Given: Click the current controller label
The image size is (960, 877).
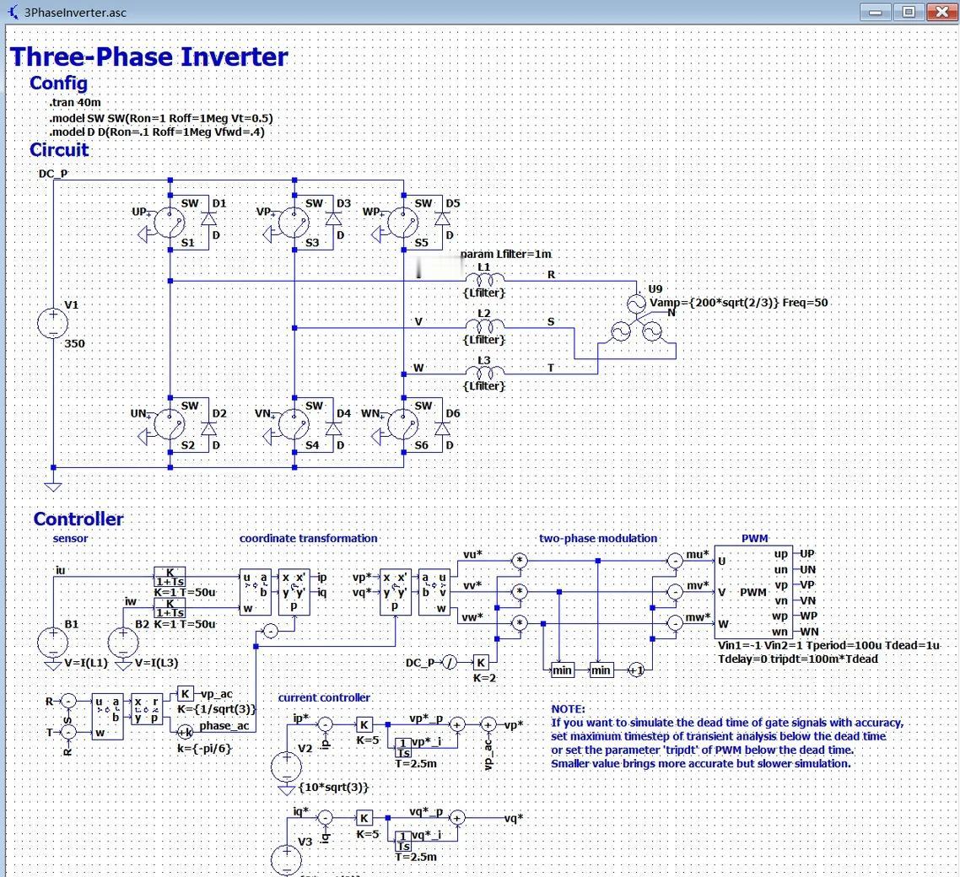Looking at the screenshot, I should [x=324, y=697].
